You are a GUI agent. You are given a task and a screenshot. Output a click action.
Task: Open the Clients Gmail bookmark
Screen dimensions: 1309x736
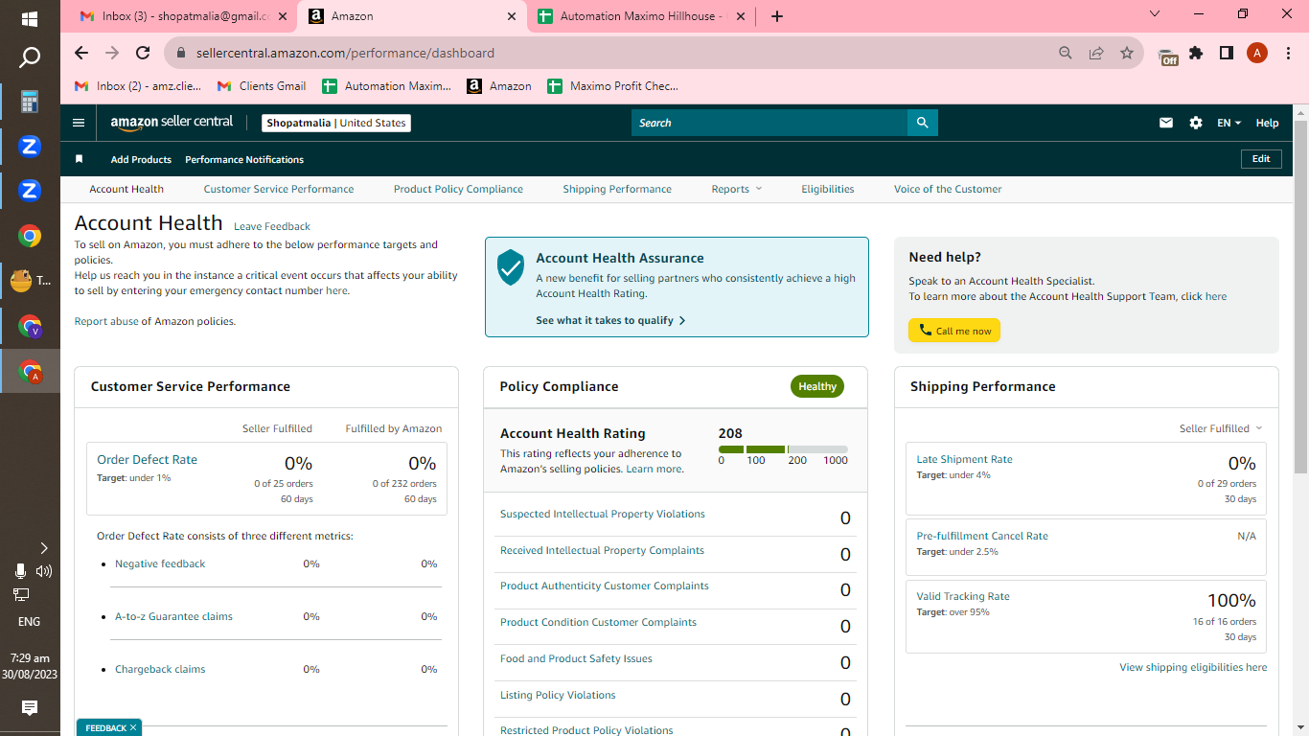(x=262, y=86)
